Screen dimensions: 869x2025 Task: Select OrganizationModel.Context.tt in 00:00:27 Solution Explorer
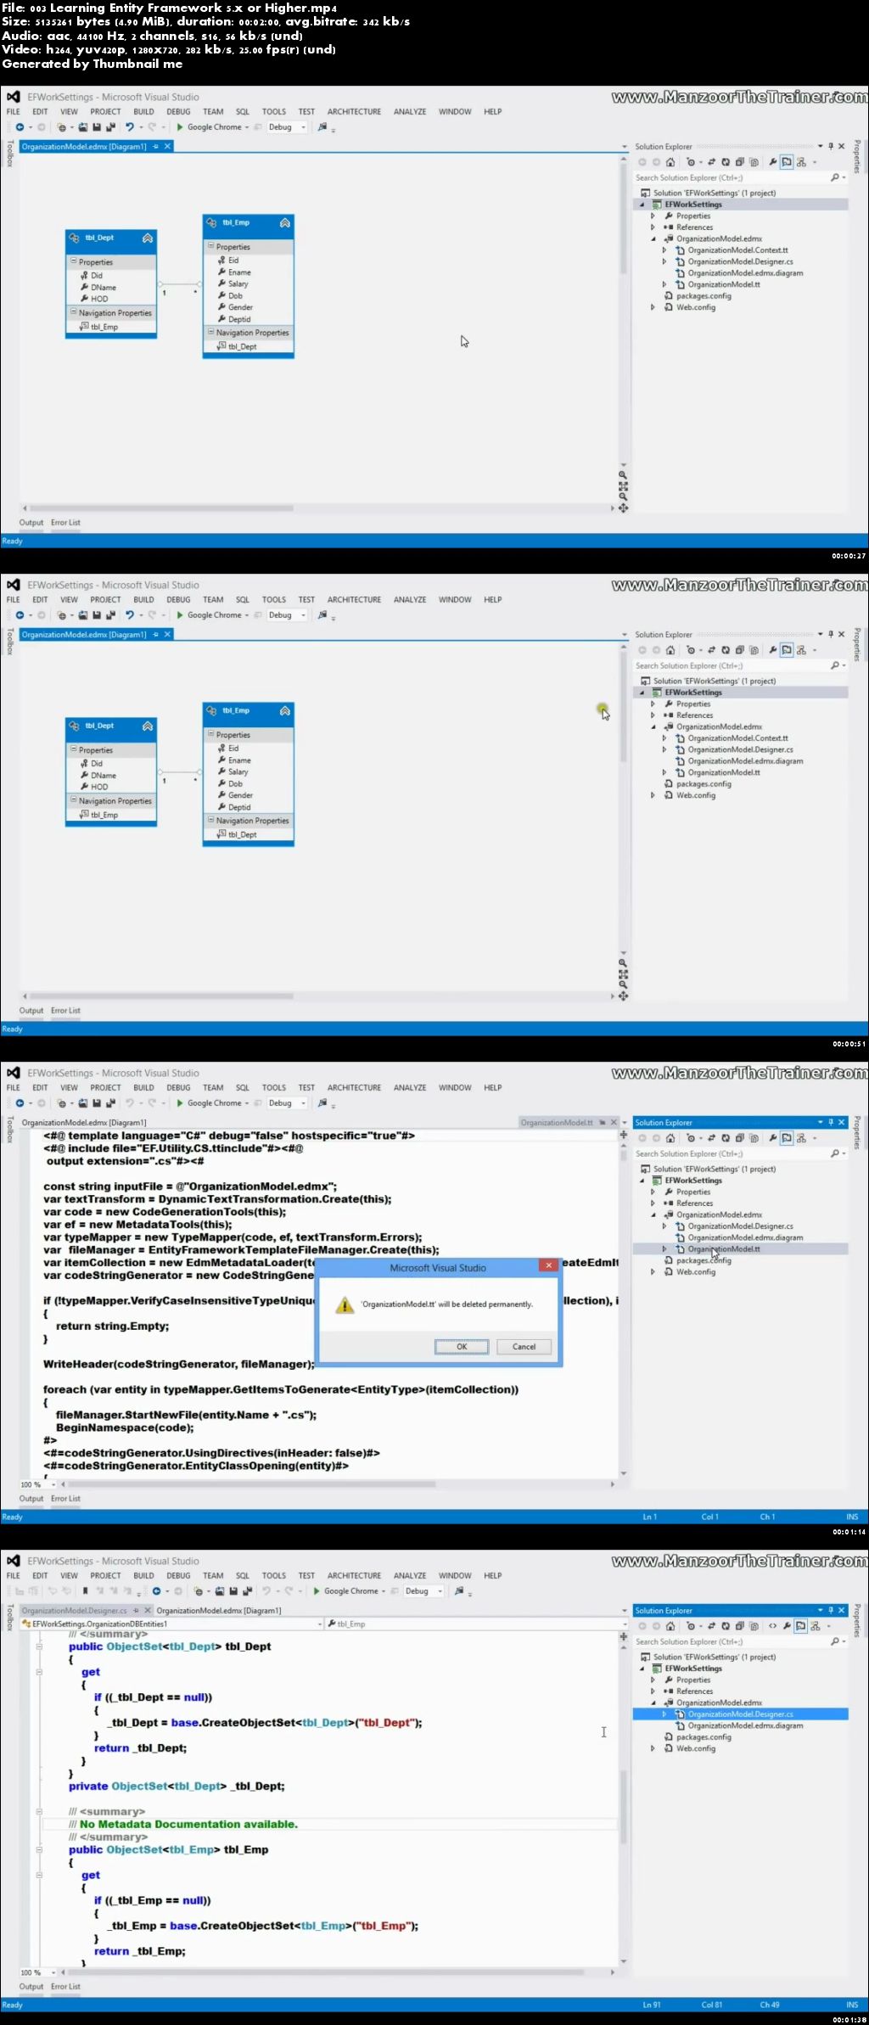tap(737, 250)
